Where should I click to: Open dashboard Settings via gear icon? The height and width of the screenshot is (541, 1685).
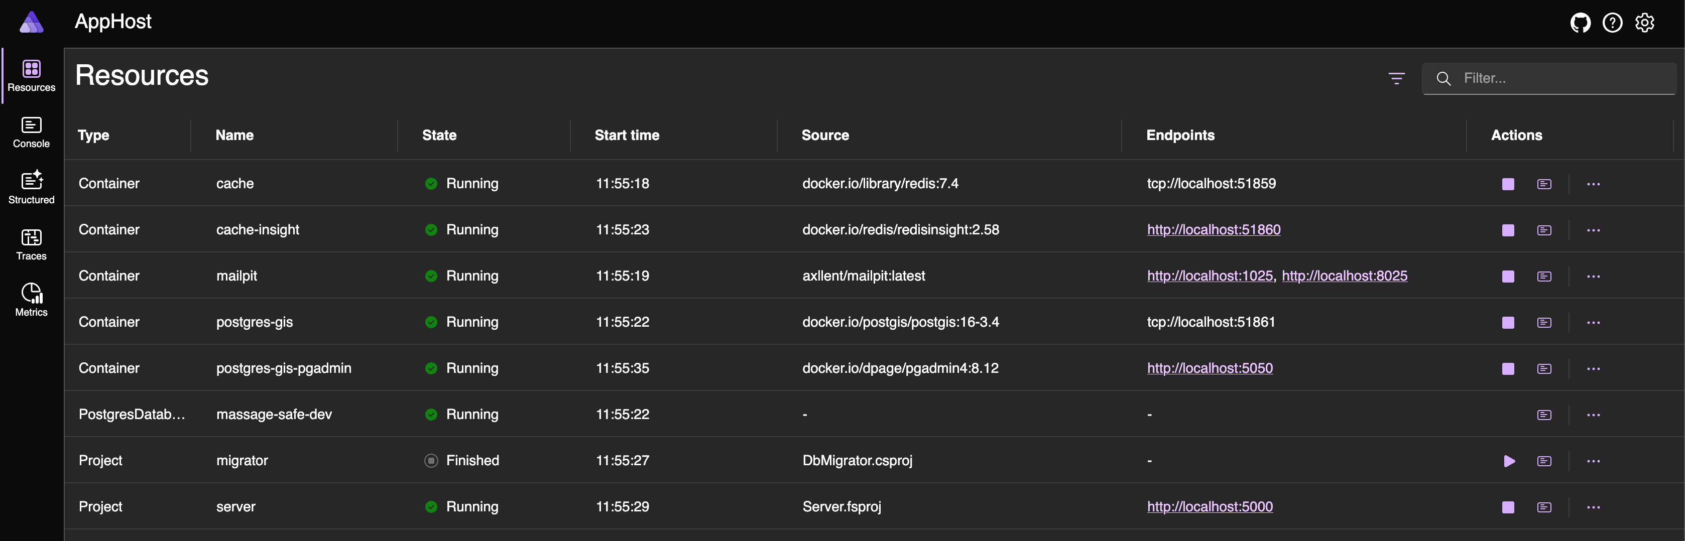pyautogui.click(x=1644, y=22)
